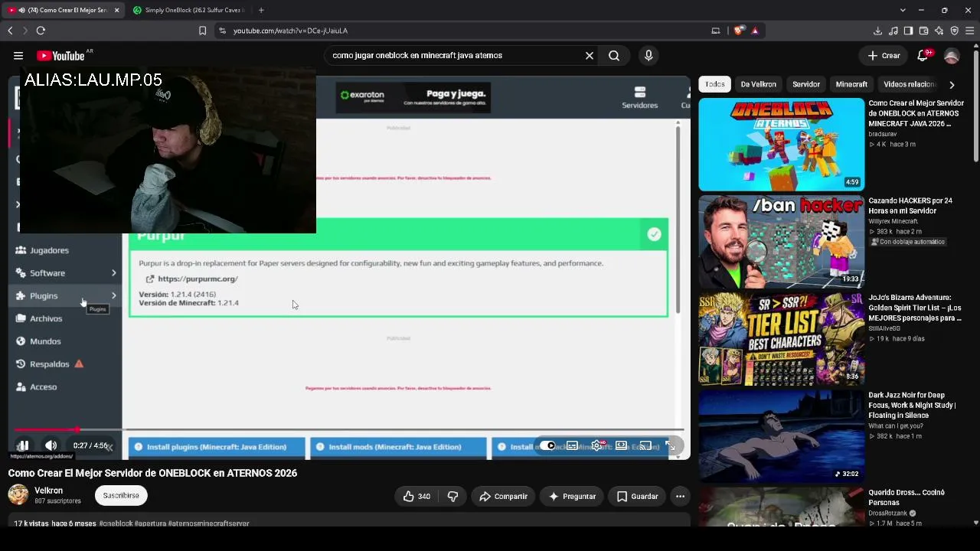Viewport: 980px width, 551px height.
Task: Open the tab search dropdown arrow
Action: click(903, 10)
